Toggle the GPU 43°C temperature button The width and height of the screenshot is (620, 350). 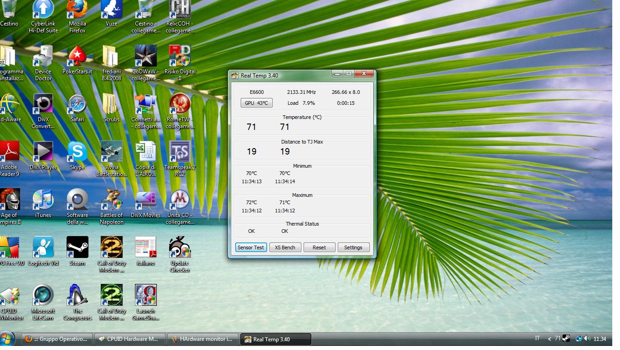(x=256, y=103)
